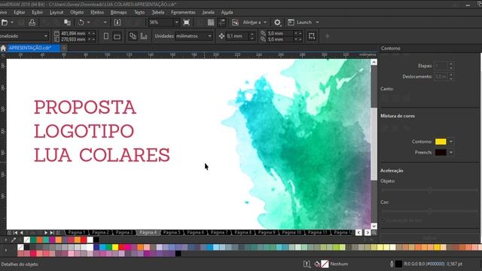The width and height of the screenshot is (482, 271).
Task: Open the Objeto menu
Action: coord(77,12)
